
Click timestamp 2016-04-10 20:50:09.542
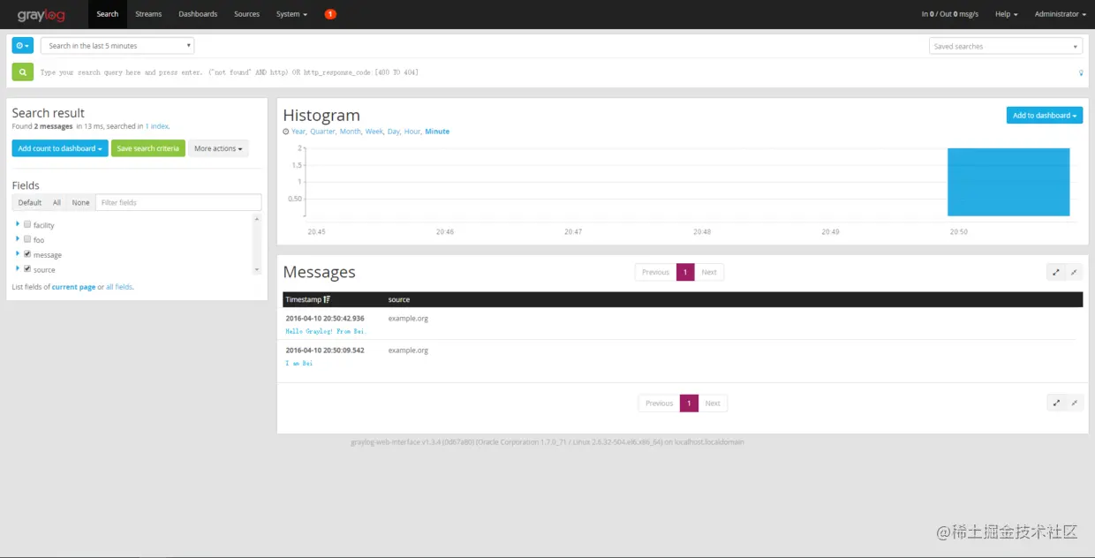325,350
